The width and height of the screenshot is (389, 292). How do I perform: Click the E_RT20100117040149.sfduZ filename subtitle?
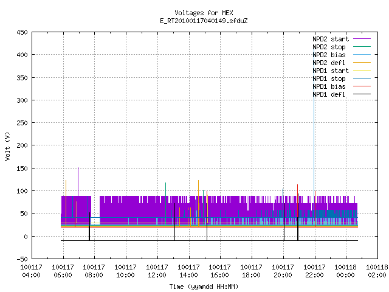tap(204, 21)
